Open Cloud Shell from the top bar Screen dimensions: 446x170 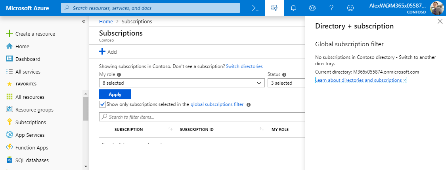coord(255,8)
